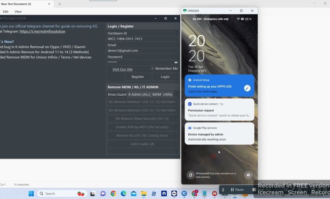Image resolution: width=330 pixels, height=199 pixels.
Task: Close the New Text Document (2) tab
Action: click(49, 4)
